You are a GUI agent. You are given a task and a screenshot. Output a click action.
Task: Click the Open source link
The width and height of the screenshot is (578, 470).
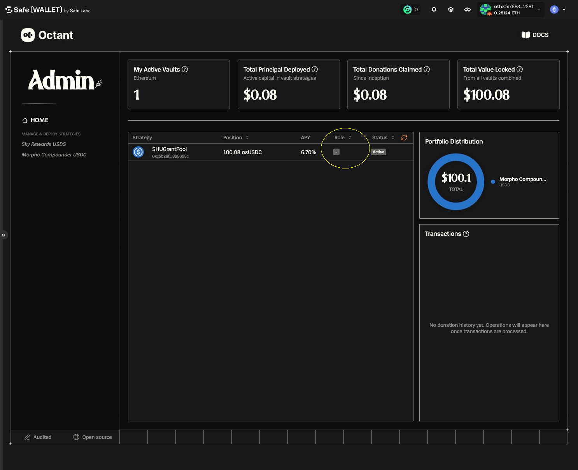pyautogui.click(x=93, y=437)
